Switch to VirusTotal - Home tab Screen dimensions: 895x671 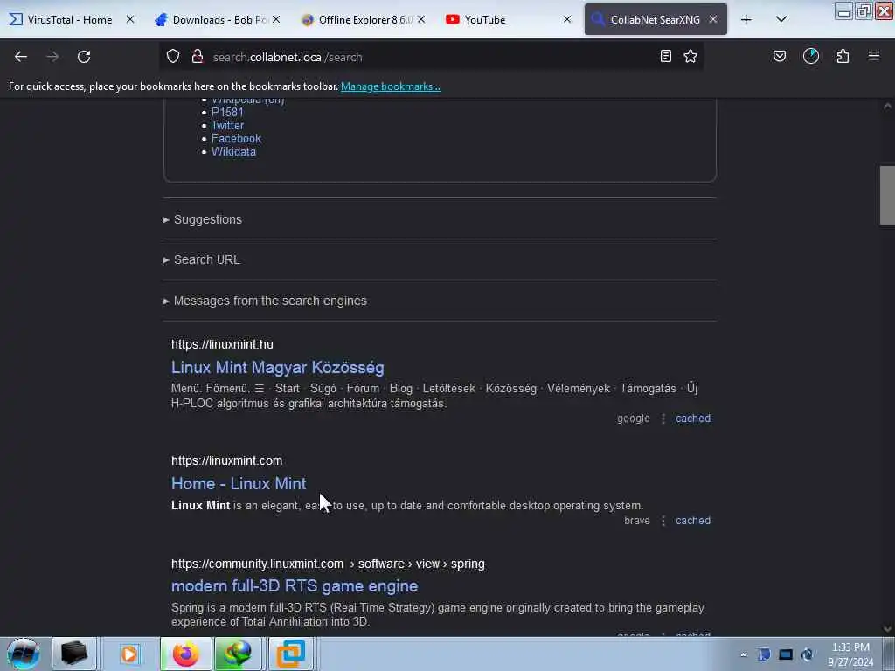[x=70, y=20]
